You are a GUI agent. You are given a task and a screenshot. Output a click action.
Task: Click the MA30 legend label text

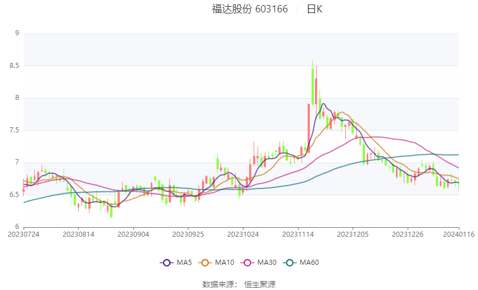click(267, 263)
